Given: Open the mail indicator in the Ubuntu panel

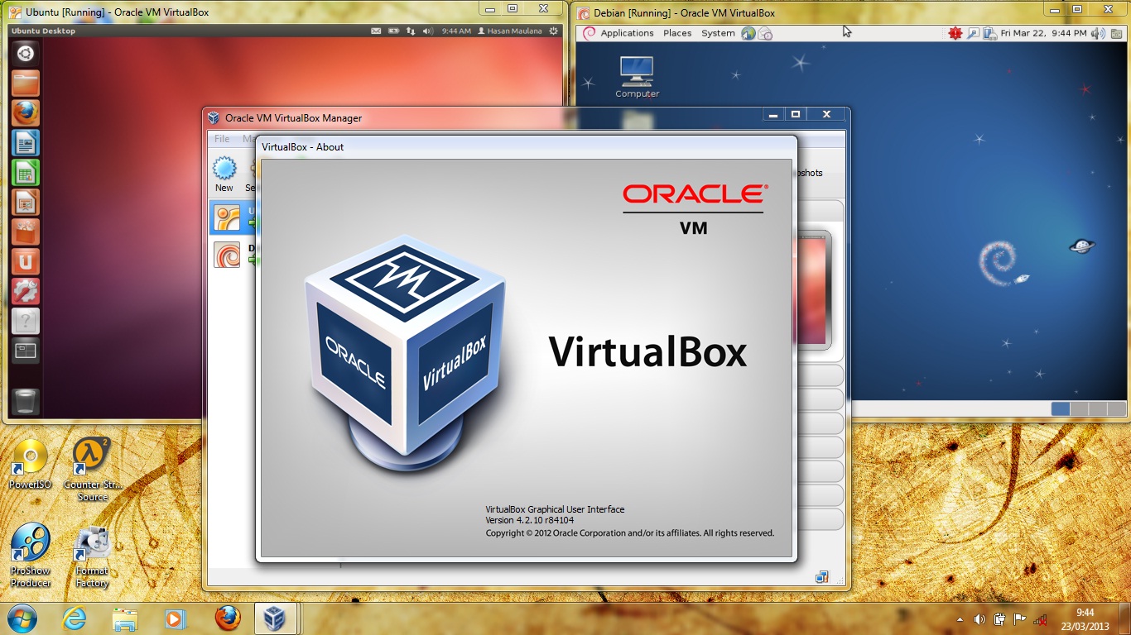Looking at the screenshot, I should (376, 31).
